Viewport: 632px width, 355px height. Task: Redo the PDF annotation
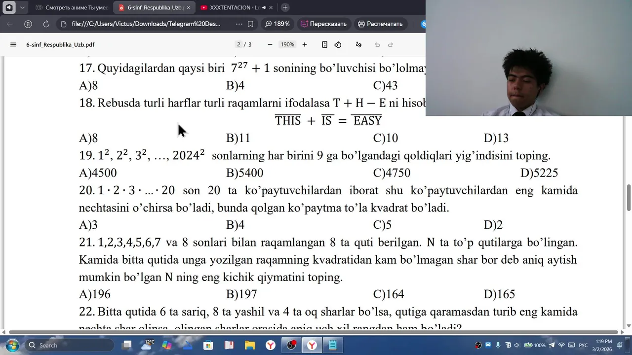pyautogui.click(x=391, y=44)
